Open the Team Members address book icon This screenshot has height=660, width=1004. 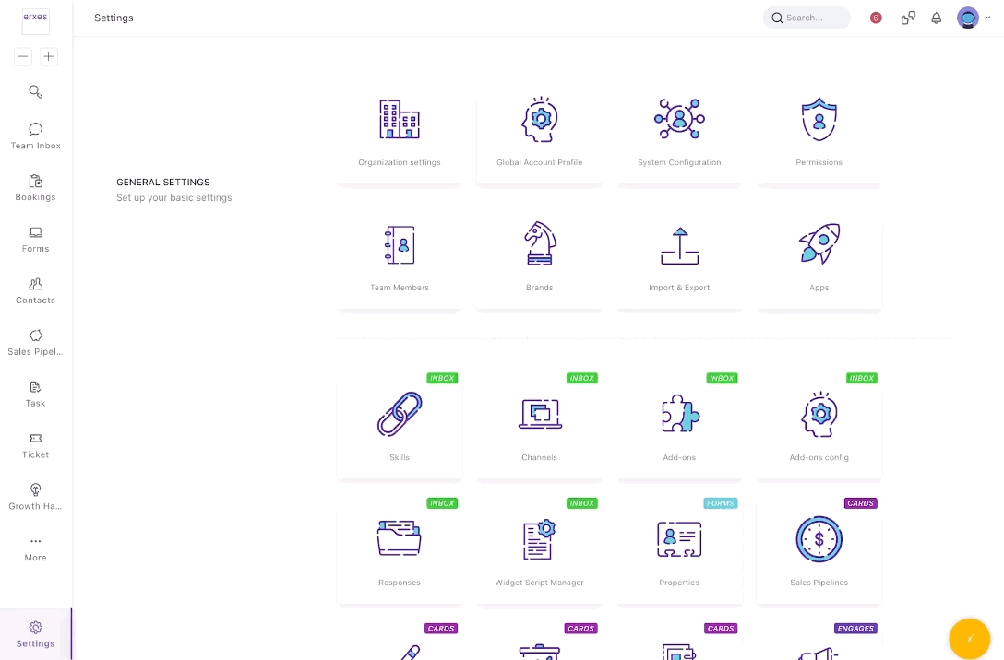click(x=400, y=245)
